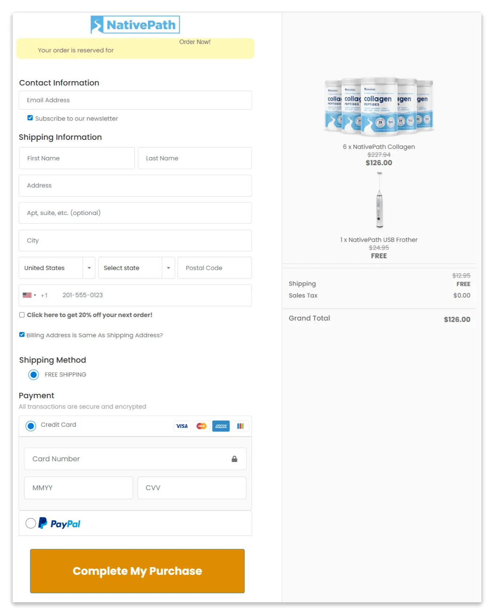Click Complete My Purchase button
The image size is (494, 615).
(x=137, y=571)
